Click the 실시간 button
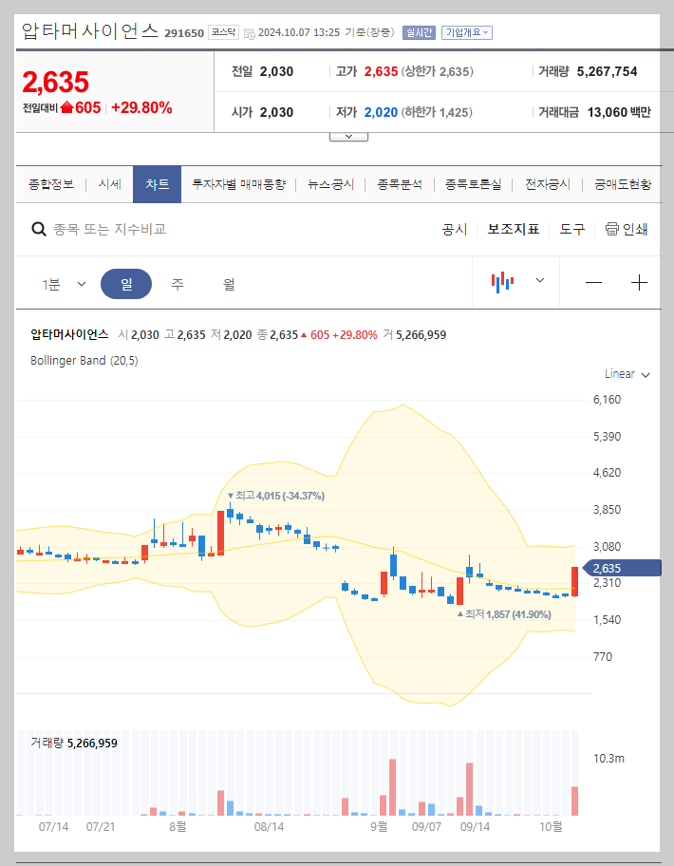674x866 pixels. (x=419, y=31)
